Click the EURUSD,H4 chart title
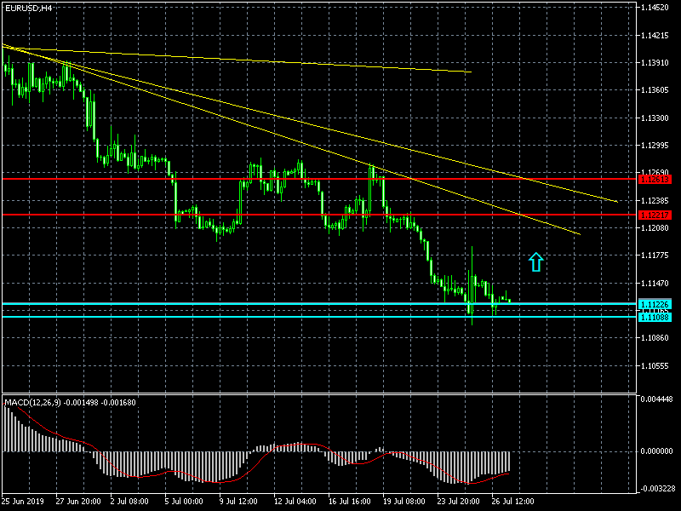The width and height of the screenshot is (681, 511). point(28,8)
